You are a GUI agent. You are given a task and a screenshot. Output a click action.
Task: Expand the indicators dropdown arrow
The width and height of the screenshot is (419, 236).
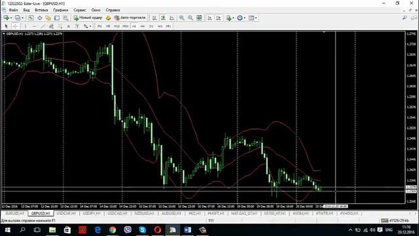pos(233,18)
